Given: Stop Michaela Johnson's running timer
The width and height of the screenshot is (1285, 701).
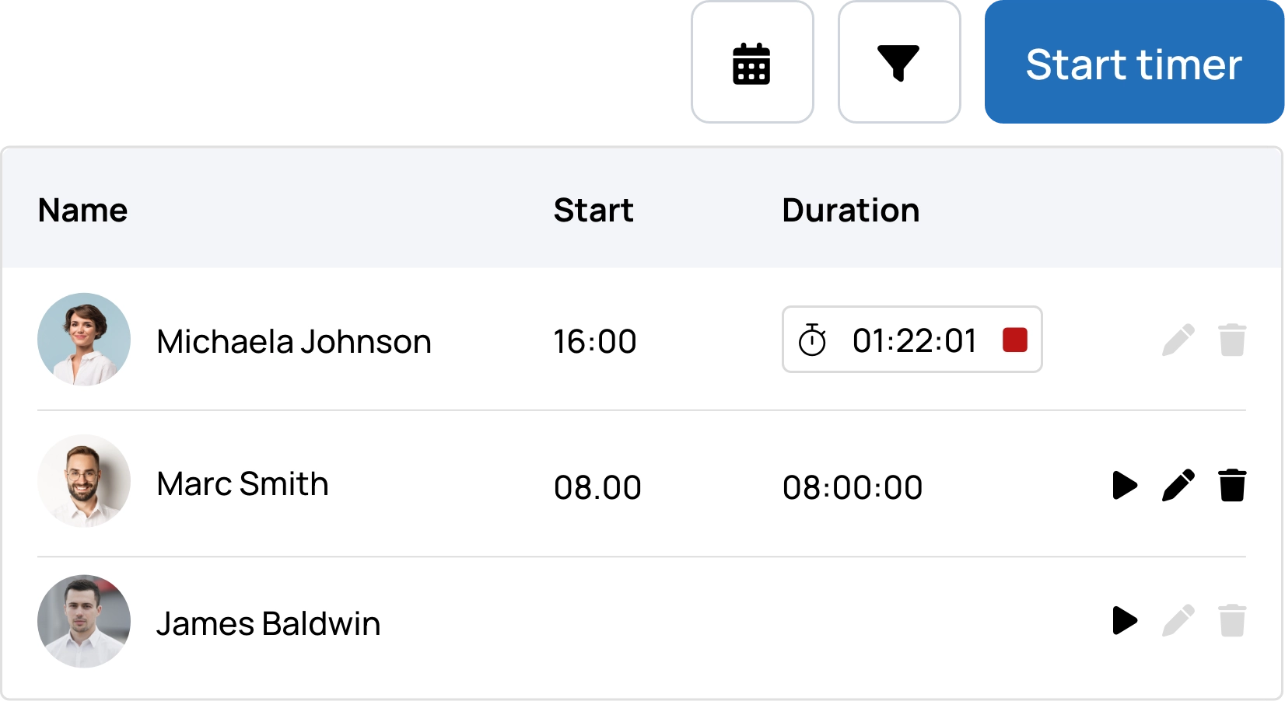Looking at the screenshot, I should 1015,340.
